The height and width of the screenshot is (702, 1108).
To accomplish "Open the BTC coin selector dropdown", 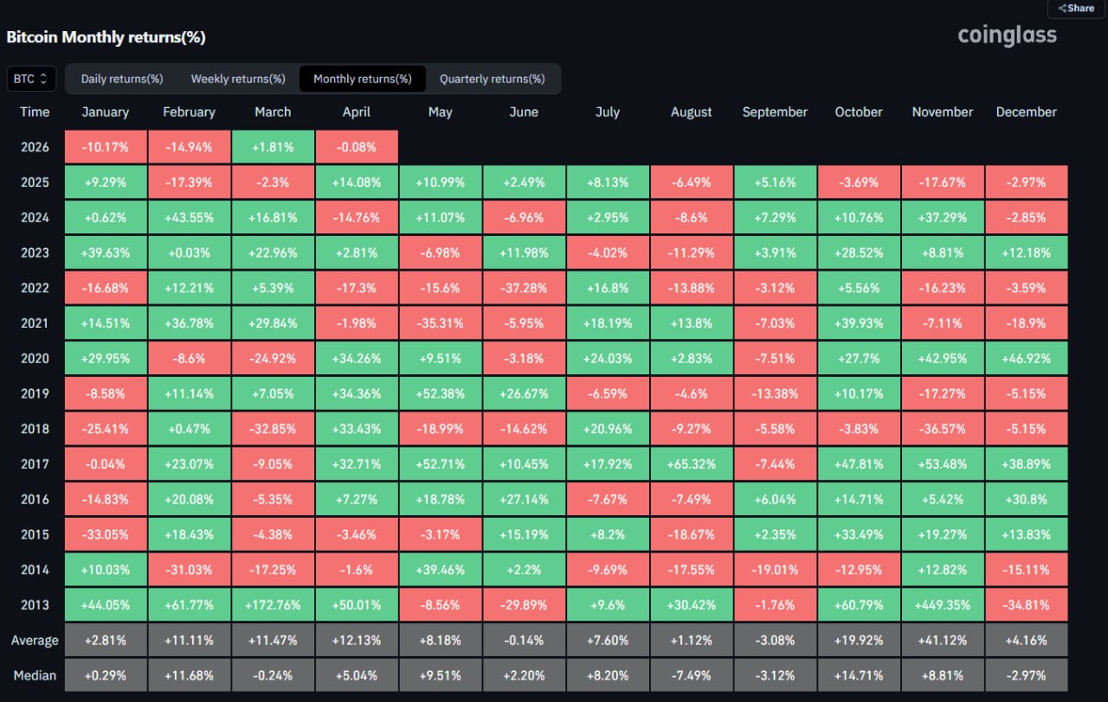I will 31,79.
